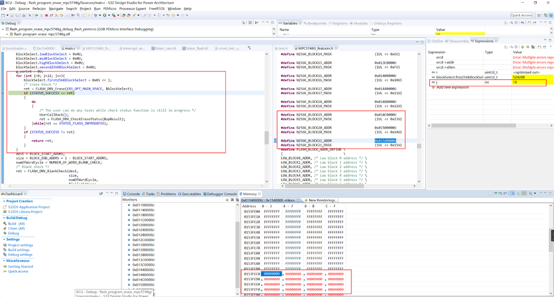Open the Debugger Console tab

coord(220,194)
